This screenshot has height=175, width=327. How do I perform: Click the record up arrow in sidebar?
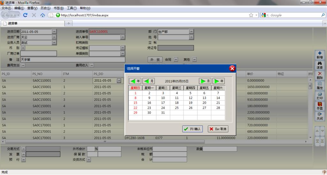pyautogui.click(x=317, y=131)
